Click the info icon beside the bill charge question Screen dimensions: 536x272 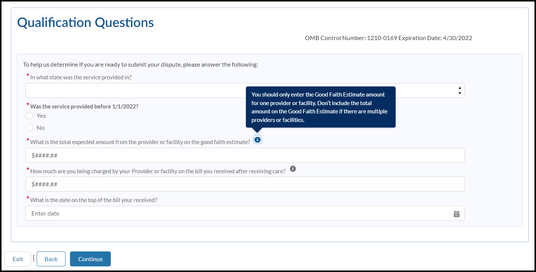coord(293,169)
